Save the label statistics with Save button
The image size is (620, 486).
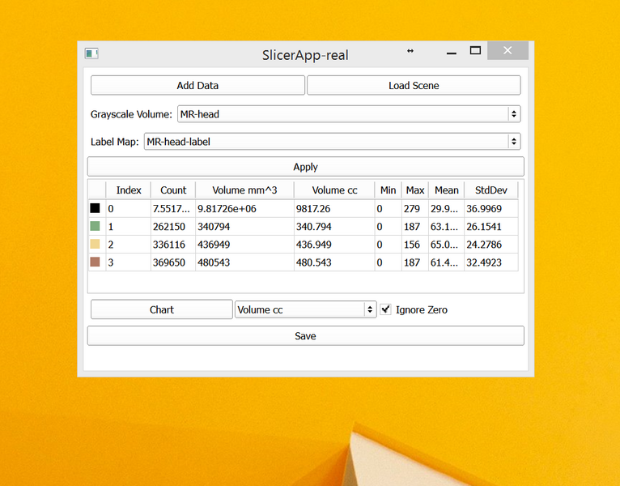tap(305, 336)
